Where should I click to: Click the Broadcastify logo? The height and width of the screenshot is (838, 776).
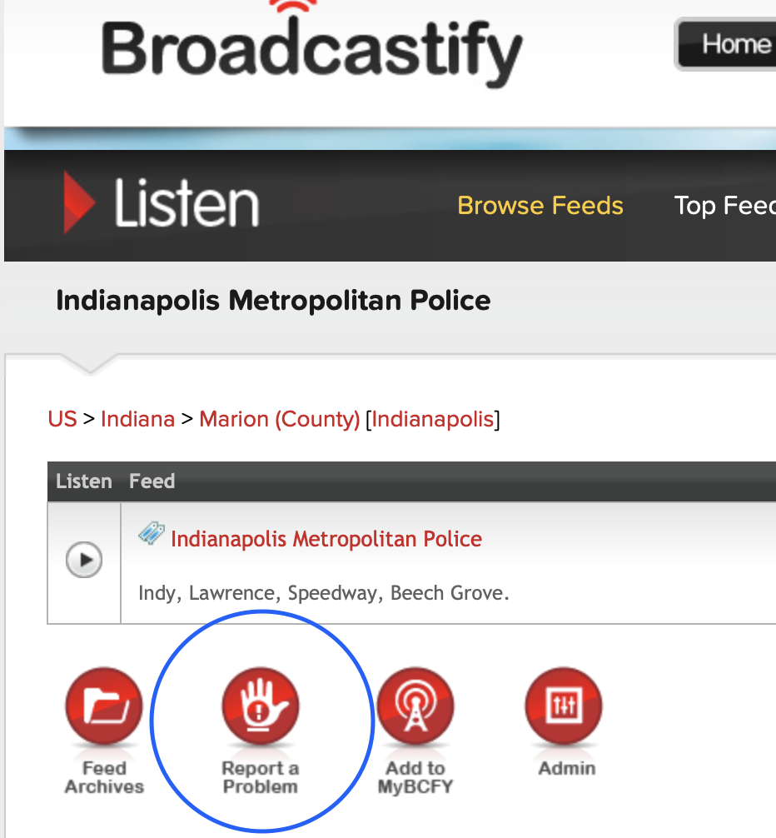(x=311, y=52)
